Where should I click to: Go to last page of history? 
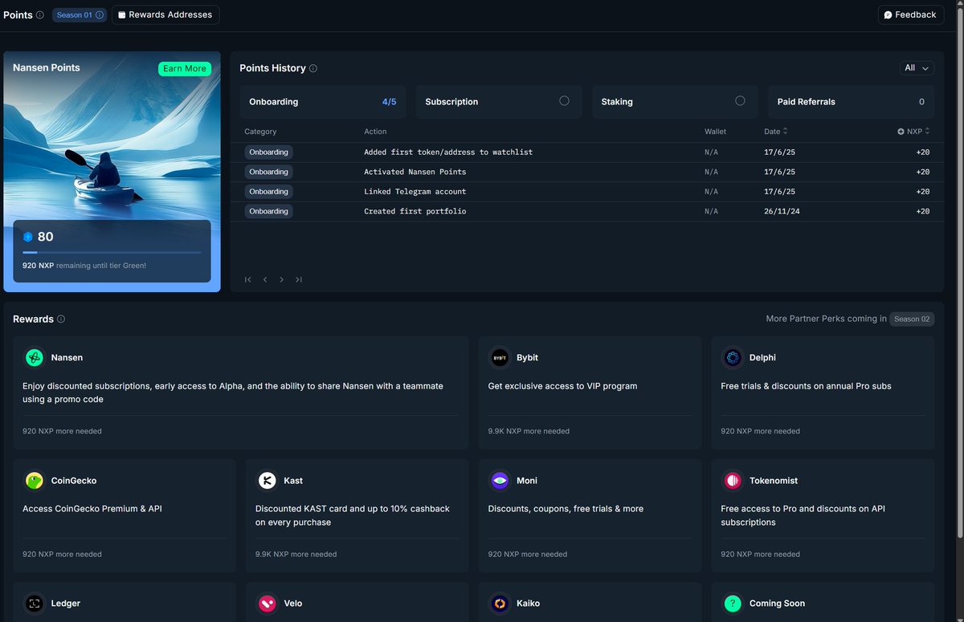click(x=298, y=279)
